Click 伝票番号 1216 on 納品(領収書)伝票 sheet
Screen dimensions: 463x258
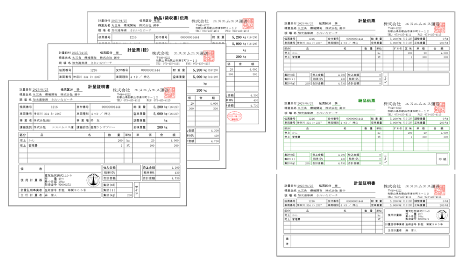pyautogui.click(x=133, y=38)
